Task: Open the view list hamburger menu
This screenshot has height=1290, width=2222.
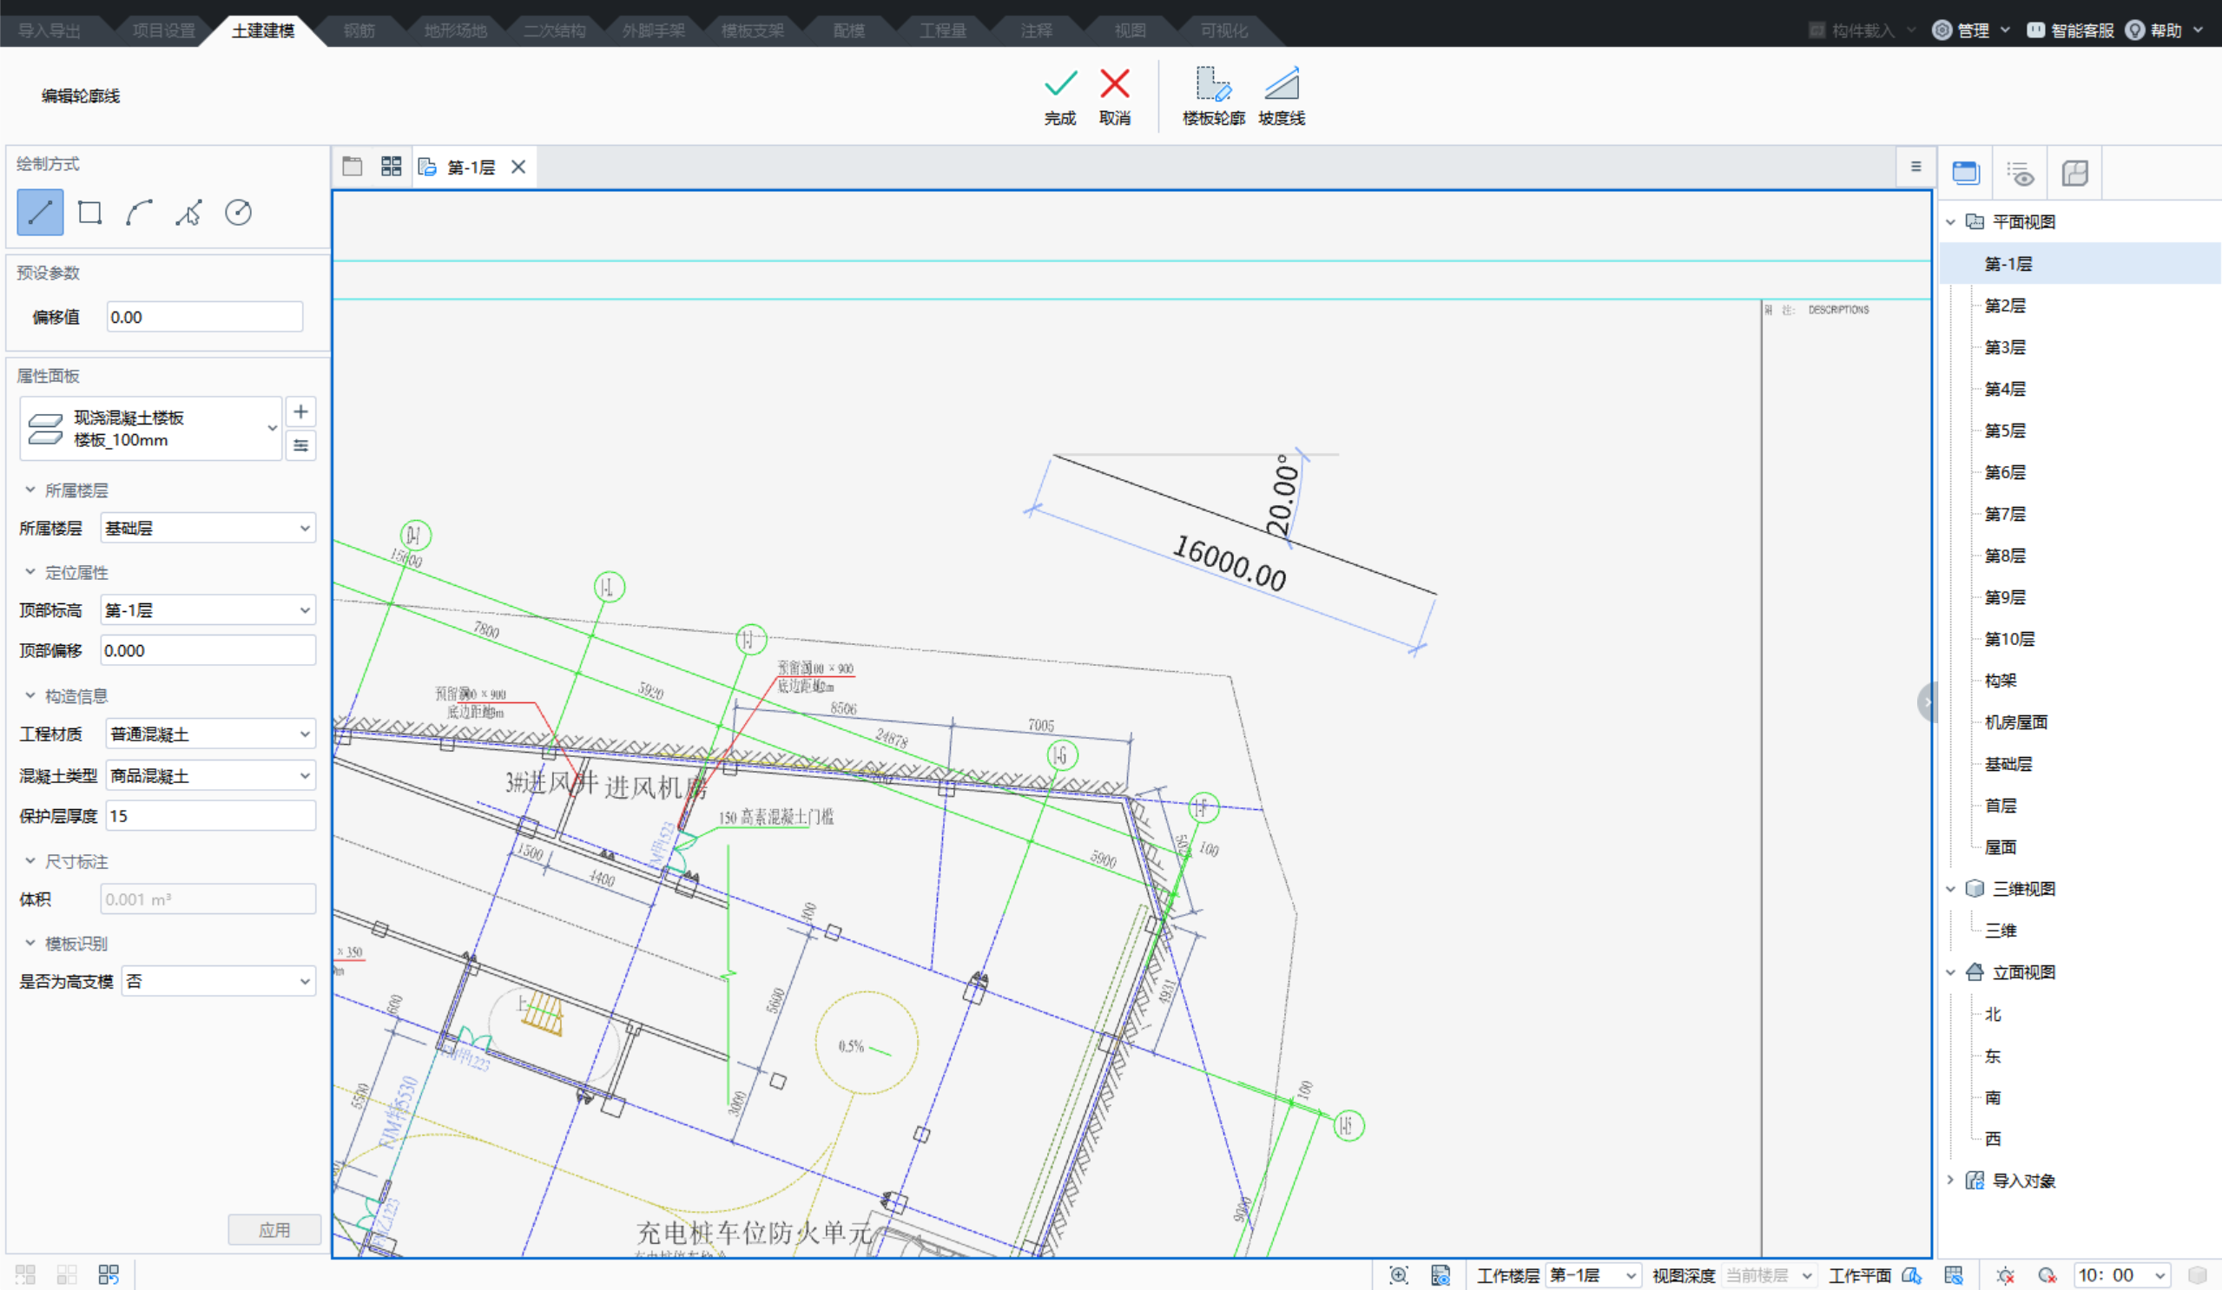Action: click(1916, 167)
